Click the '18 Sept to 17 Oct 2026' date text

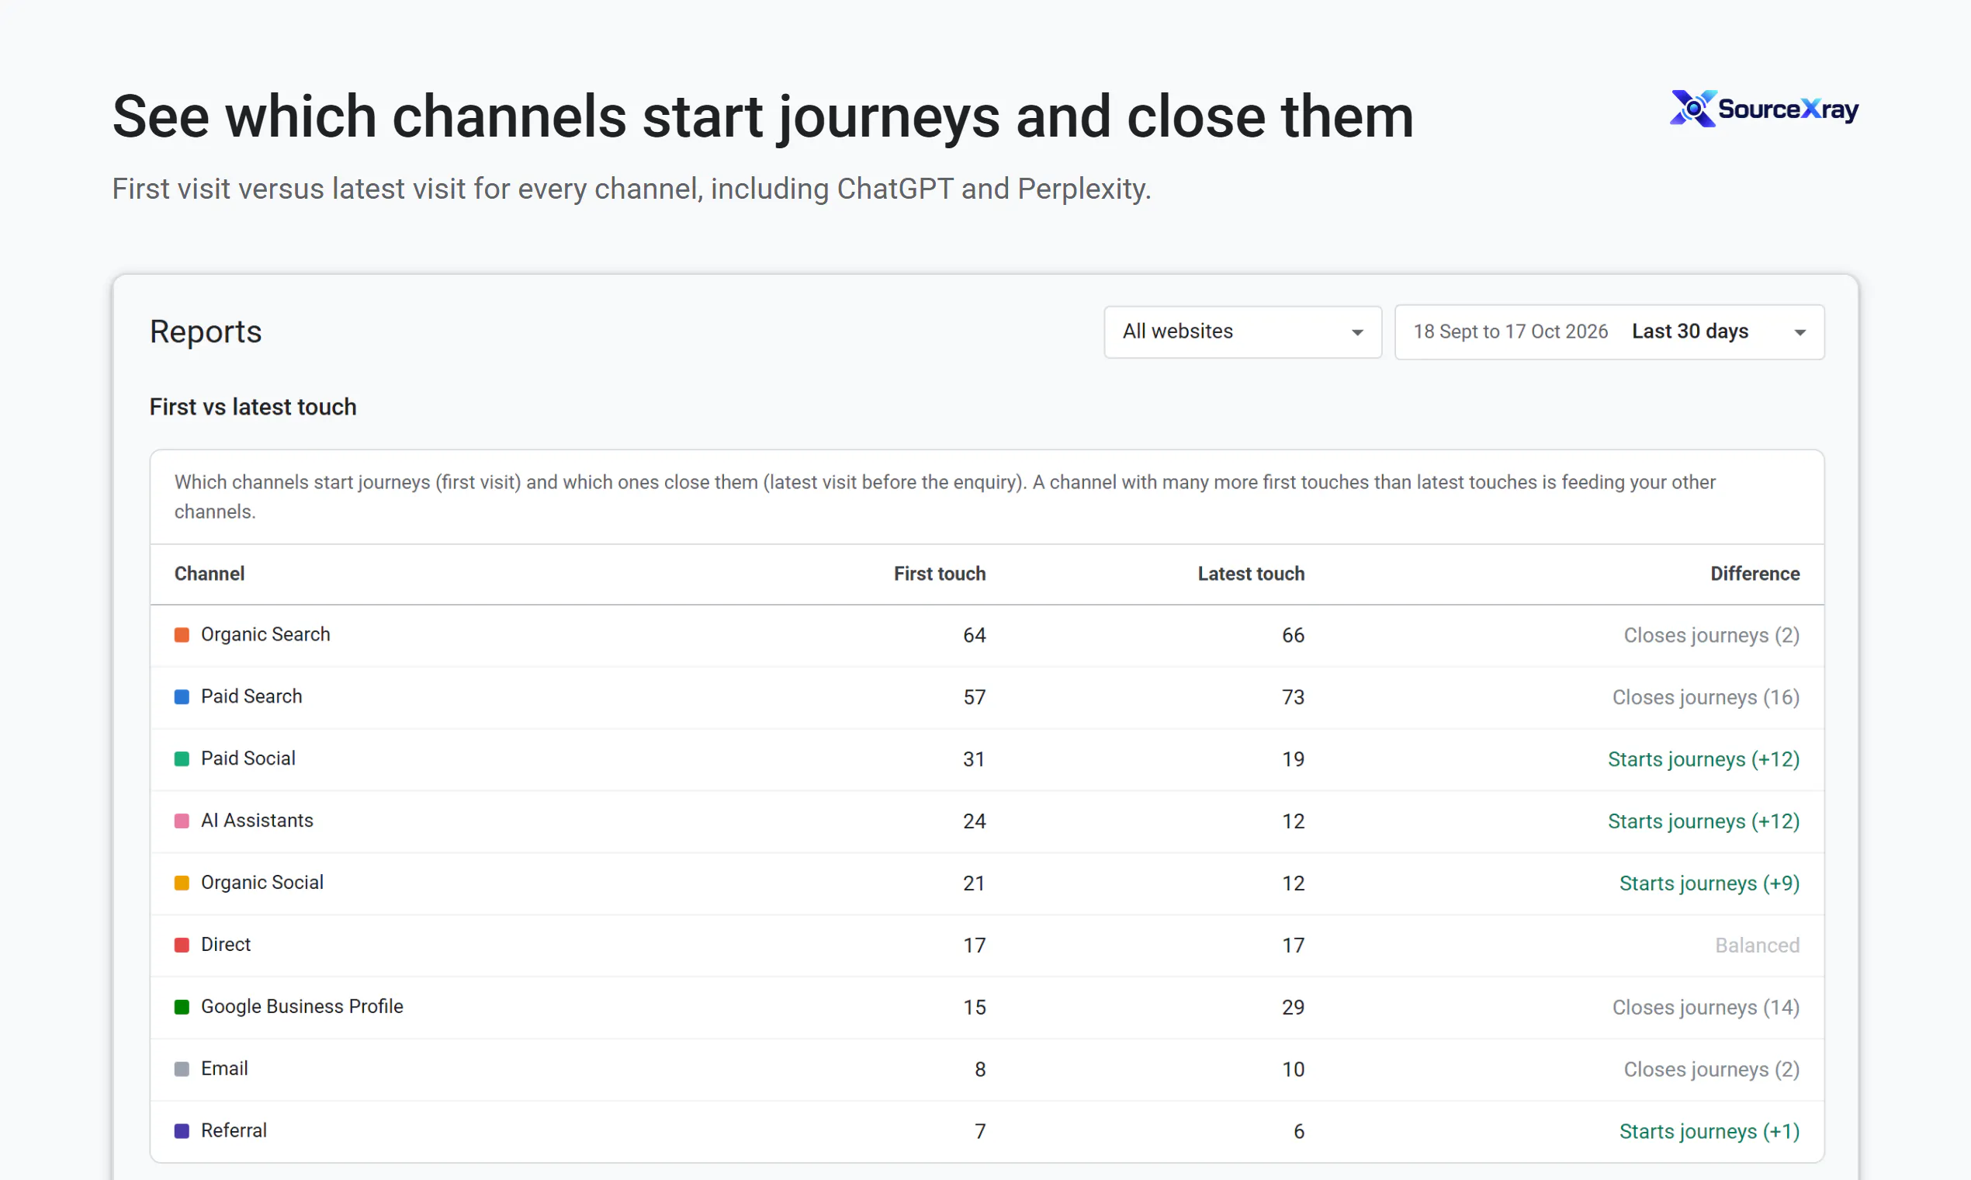coord(1510,331)
